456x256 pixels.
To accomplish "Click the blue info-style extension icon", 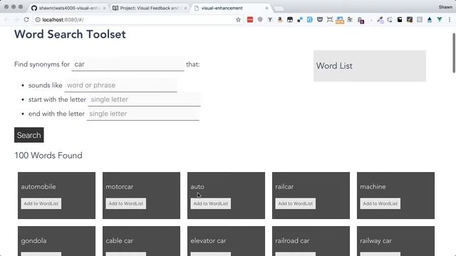I will pyautogui.click(x=310, y=20).
